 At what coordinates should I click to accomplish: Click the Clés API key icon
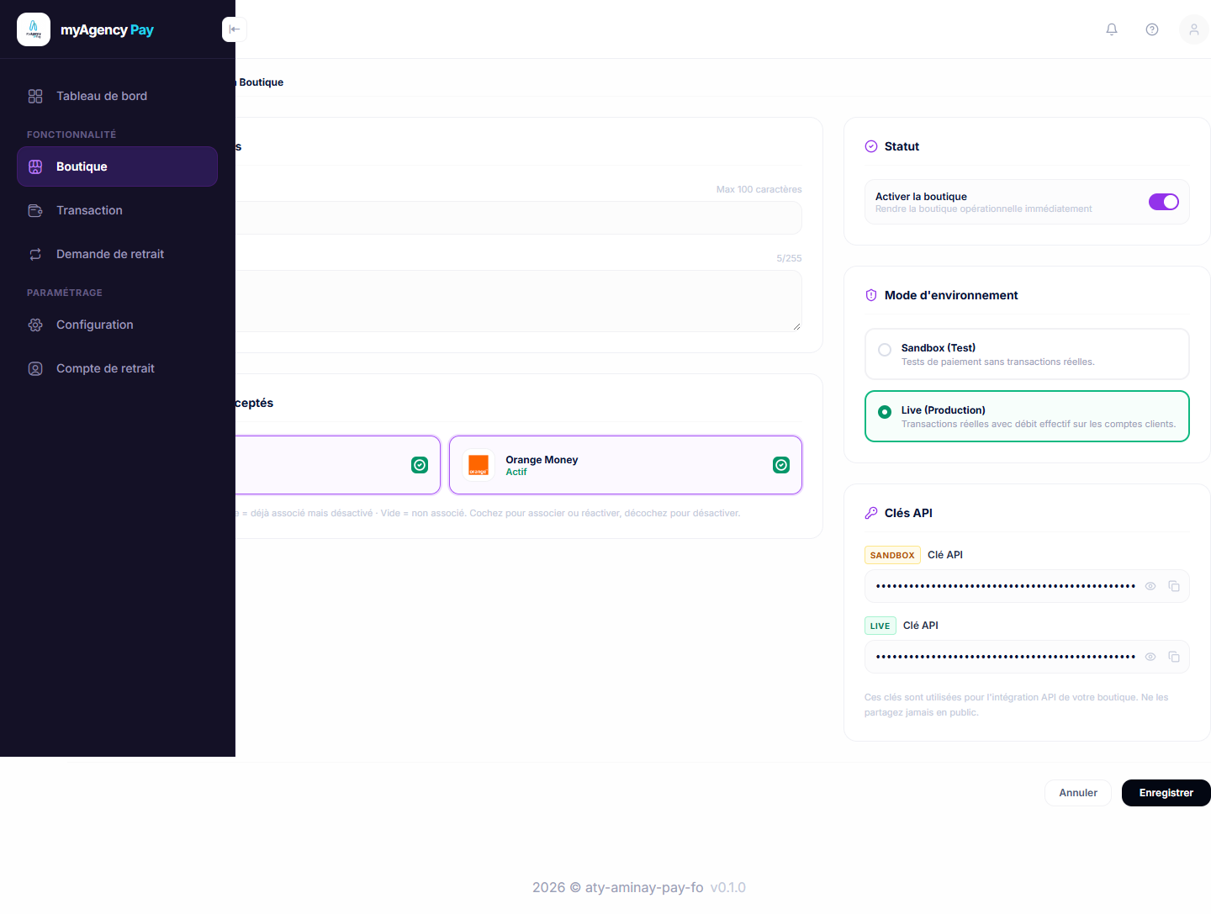point(871,513)
